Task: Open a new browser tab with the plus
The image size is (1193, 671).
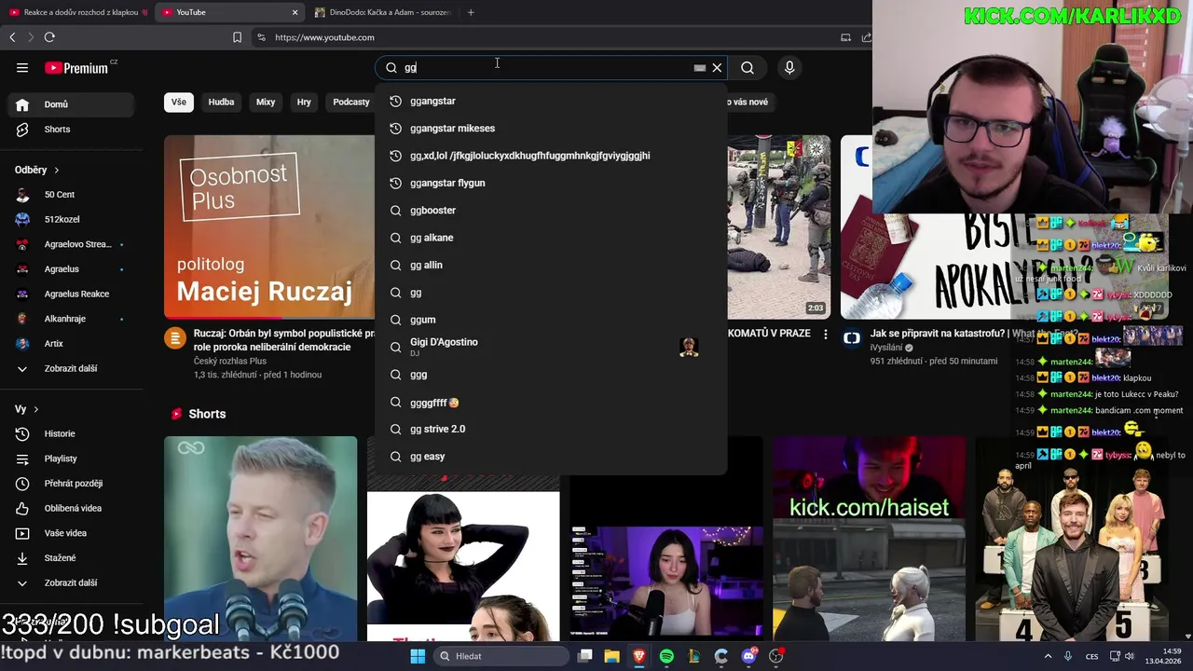Action: (x=471, y=12)
